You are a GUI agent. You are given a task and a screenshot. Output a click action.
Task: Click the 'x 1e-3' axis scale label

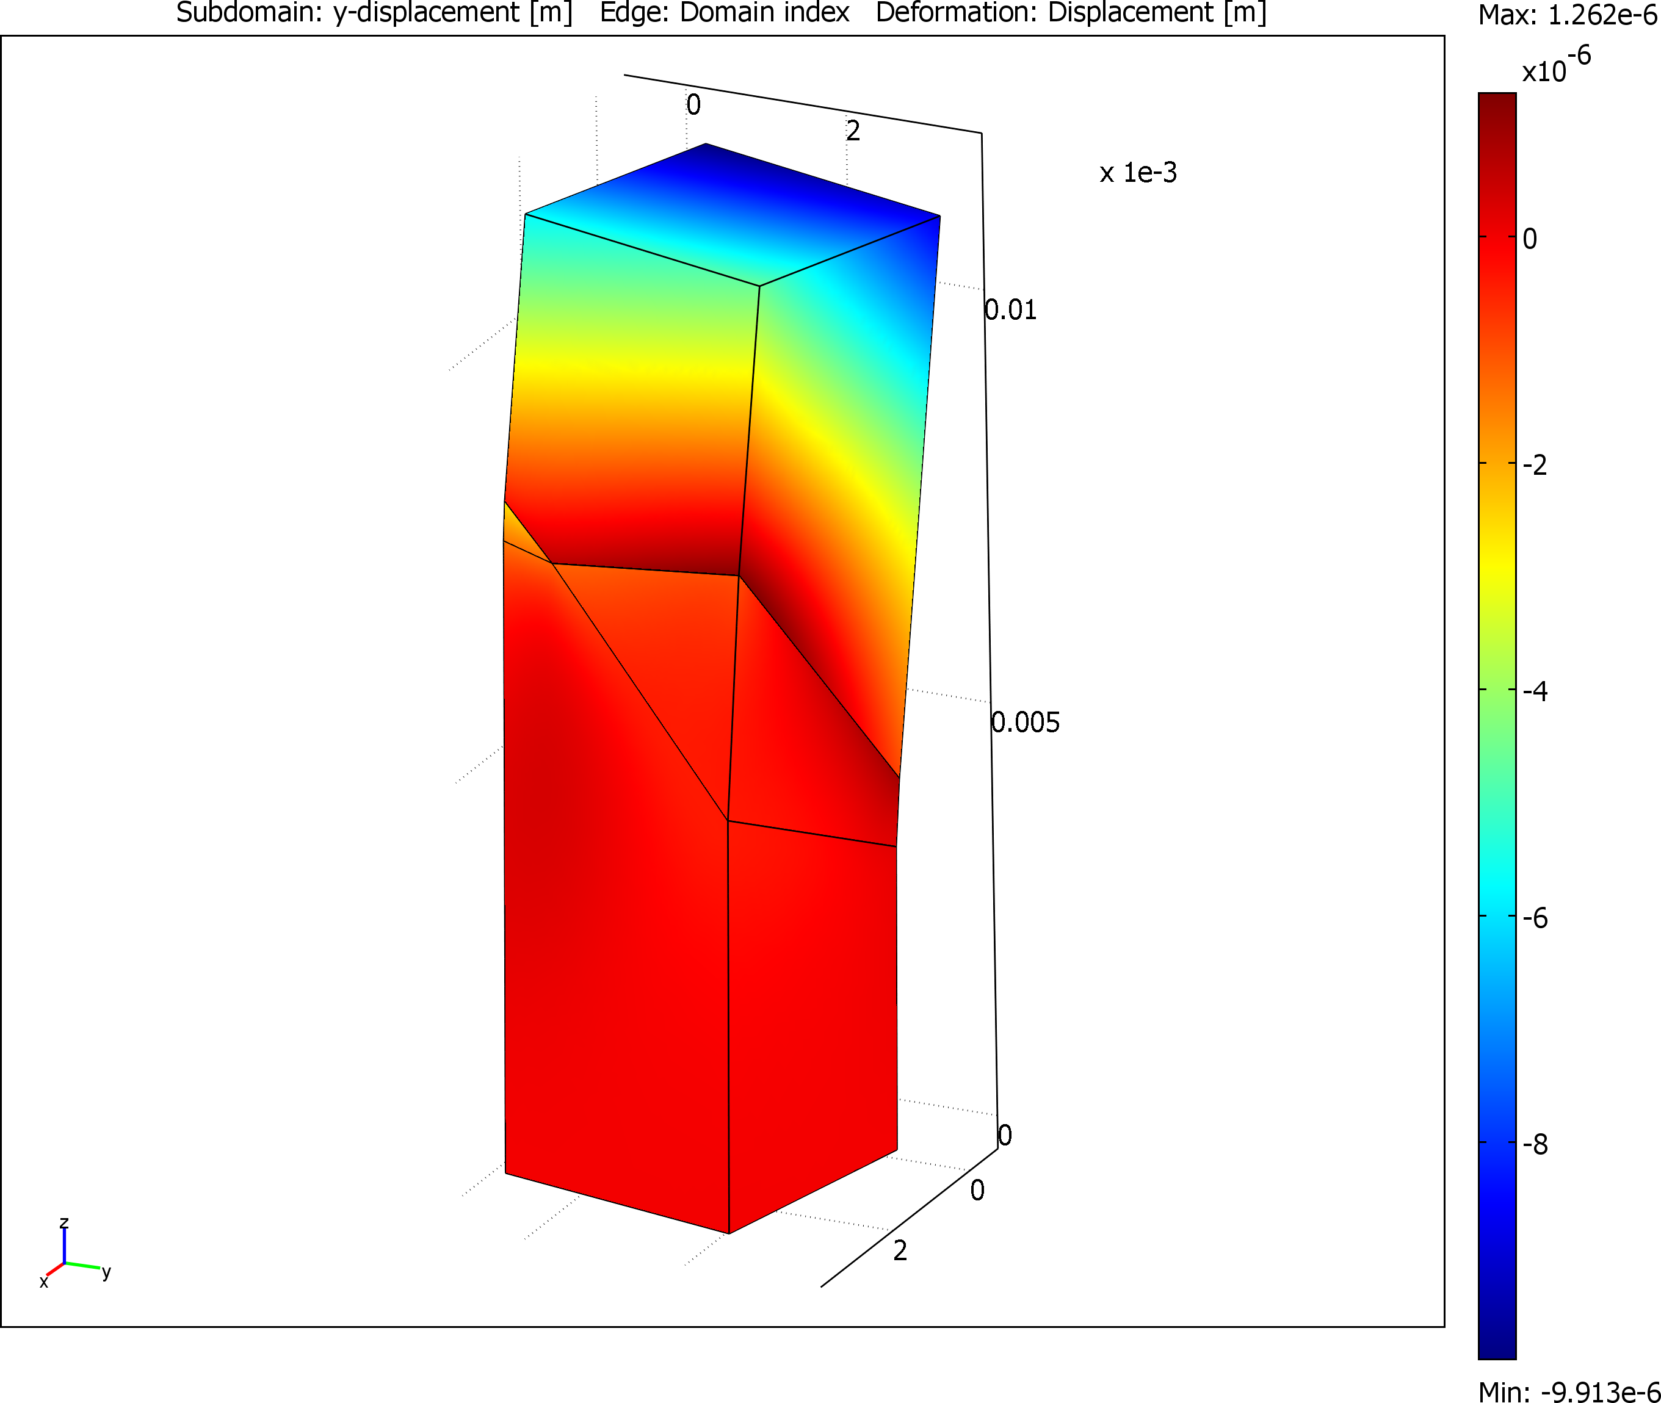pos(1138,173)
